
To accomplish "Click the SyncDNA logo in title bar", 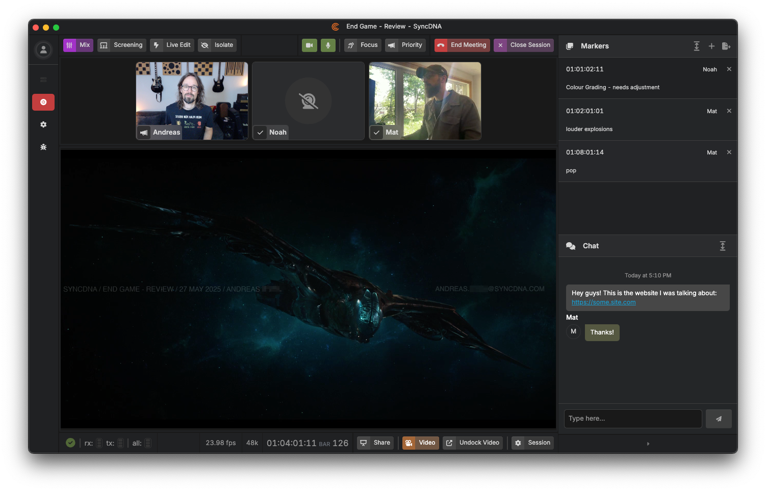I will pyautogui.click(x=336, y=27).
